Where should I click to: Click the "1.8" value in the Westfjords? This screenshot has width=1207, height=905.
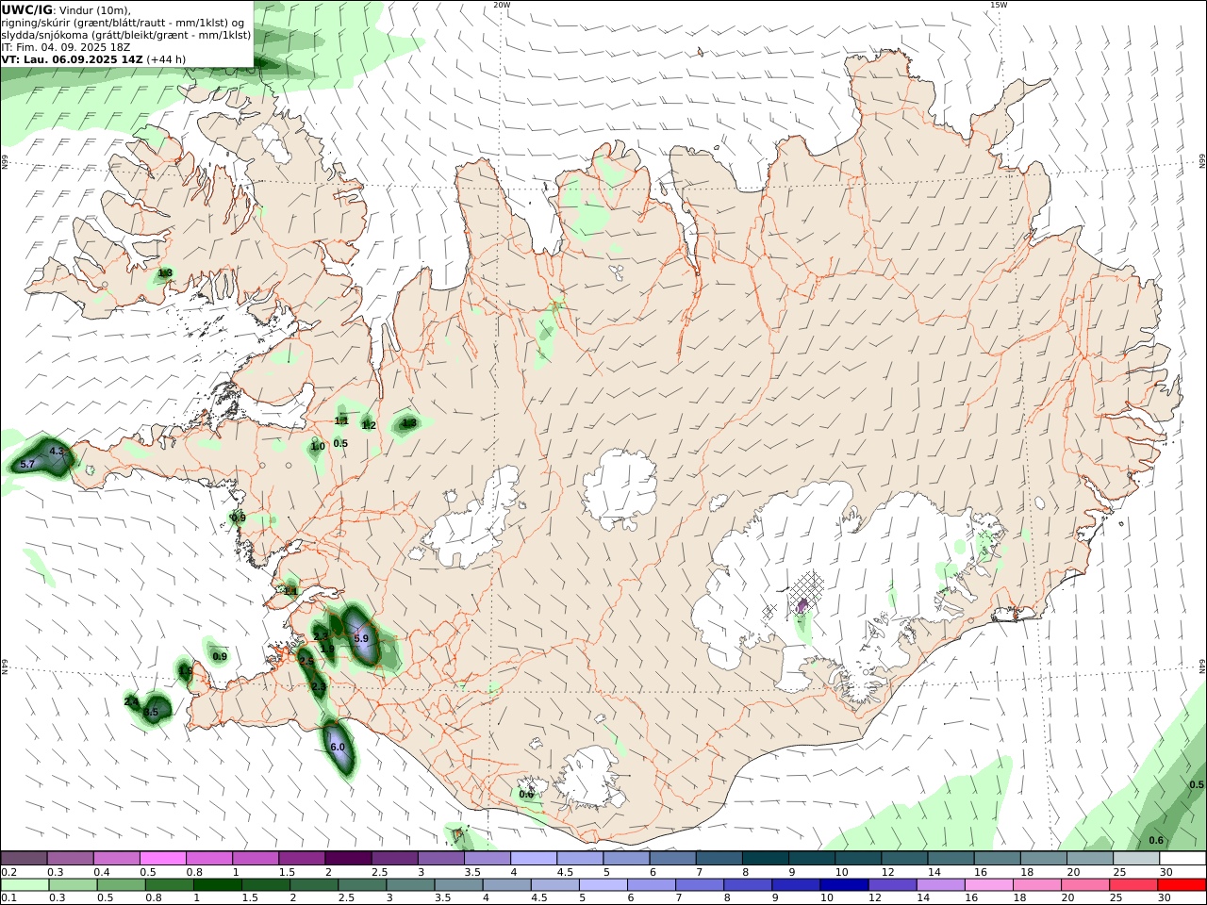pyautogui.click(x=165, y=272)
